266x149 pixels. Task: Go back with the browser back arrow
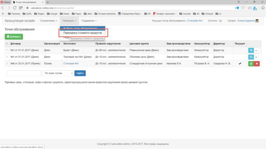(3, 8)
